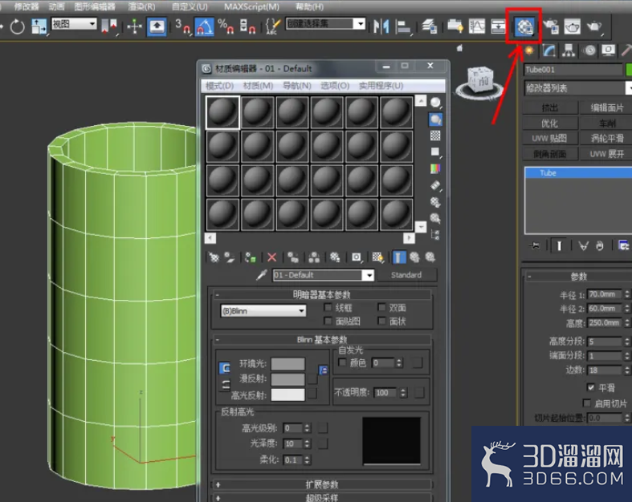Open the MAXScript(M) main menu
Viewport: 632px width, 502px height.
pyautogui.click(x=251, y=7)
